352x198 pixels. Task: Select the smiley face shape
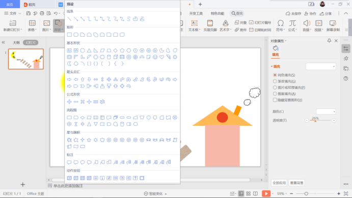[x=155, y=57]
